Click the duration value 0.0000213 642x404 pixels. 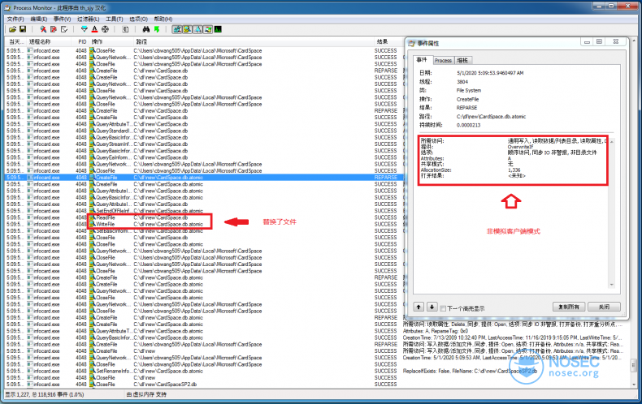(x=468, y=125)
